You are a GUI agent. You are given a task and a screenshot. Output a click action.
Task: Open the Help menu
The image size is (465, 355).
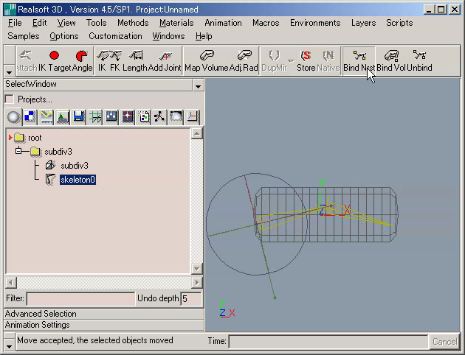[204, 36]
